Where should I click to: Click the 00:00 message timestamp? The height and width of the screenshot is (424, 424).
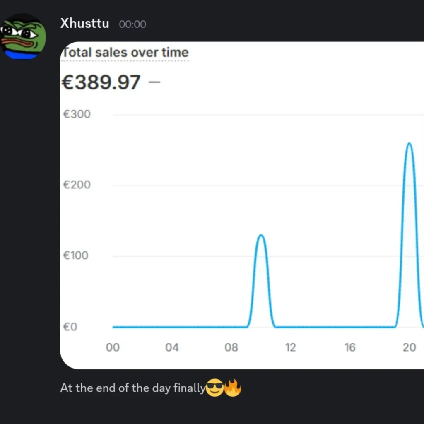pyautogui.click(x=132, y=24)
